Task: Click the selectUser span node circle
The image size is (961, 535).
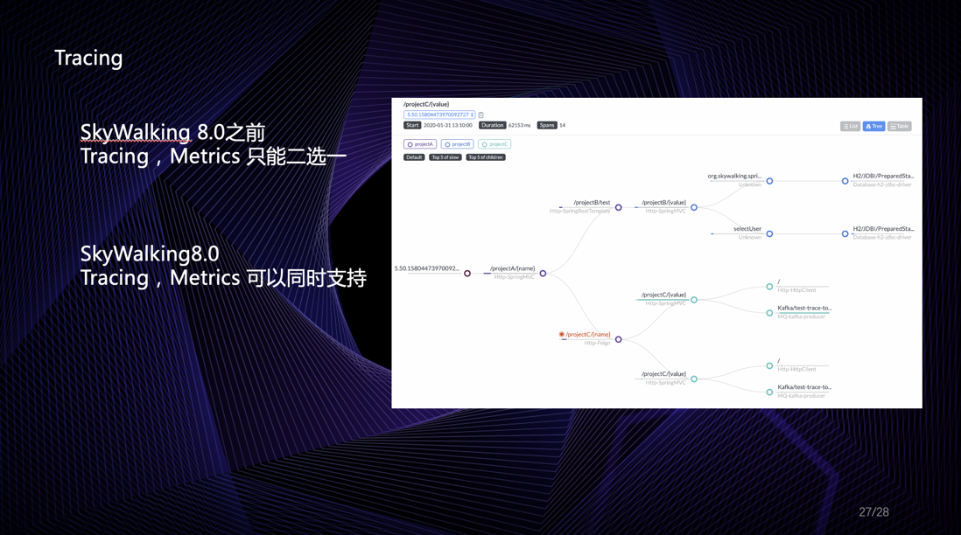Action: pyautogui.click(x=770, y=233)
